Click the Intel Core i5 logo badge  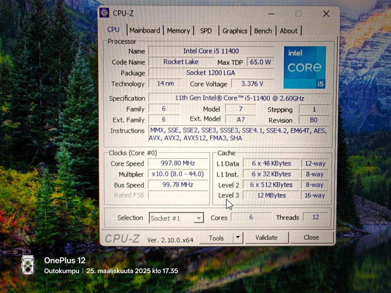[305, 67]
